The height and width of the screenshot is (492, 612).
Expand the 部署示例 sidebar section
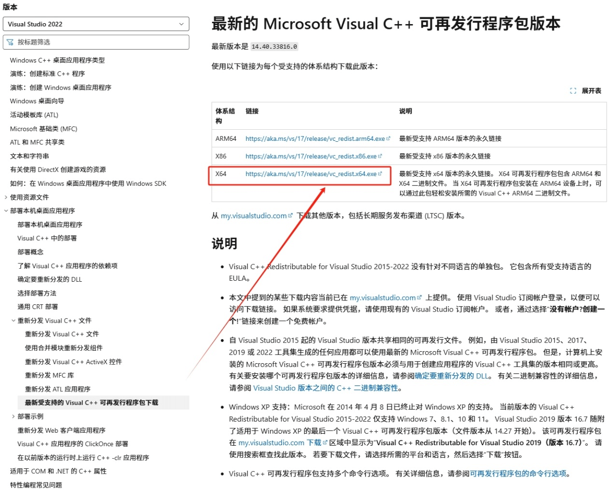click(13, 416)
